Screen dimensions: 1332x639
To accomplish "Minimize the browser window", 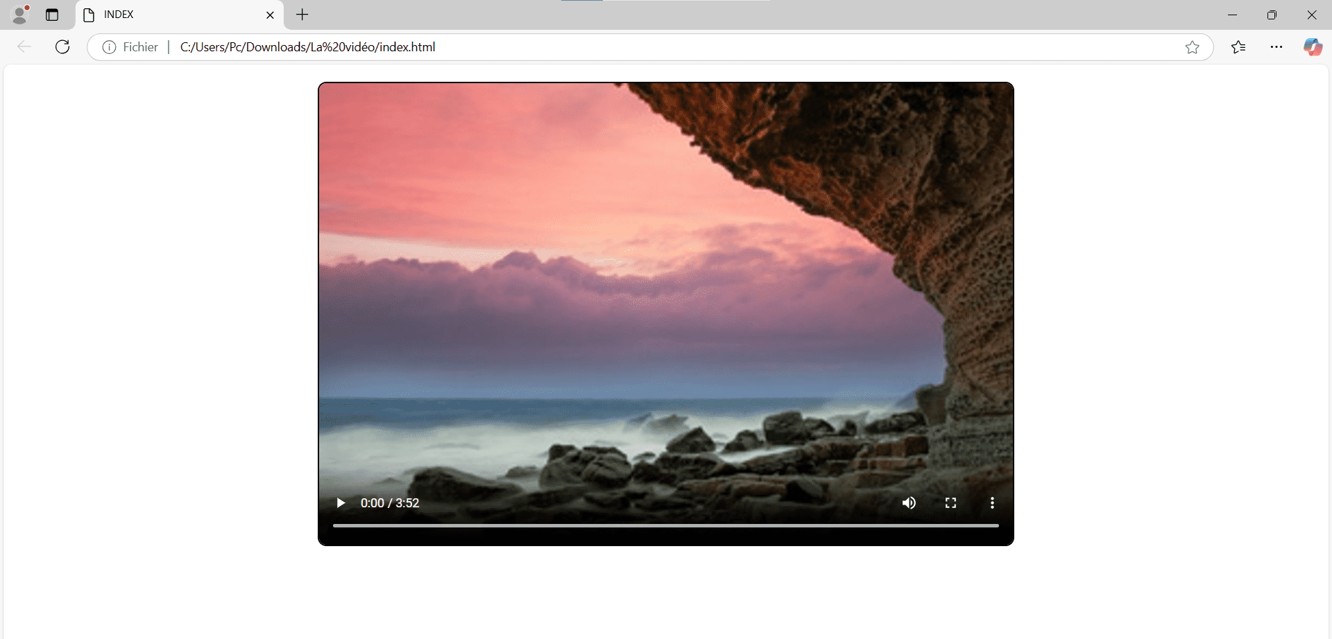I will [1232, 15].
